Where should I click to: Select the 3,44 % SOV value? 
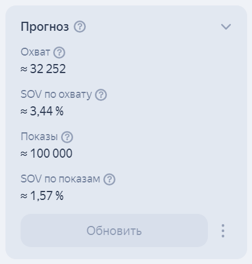[47, 111]
